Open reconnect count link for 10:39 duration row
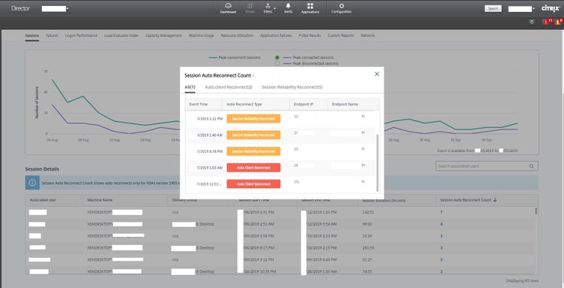This screenshot has height=288, width=564. coord(441,236)
